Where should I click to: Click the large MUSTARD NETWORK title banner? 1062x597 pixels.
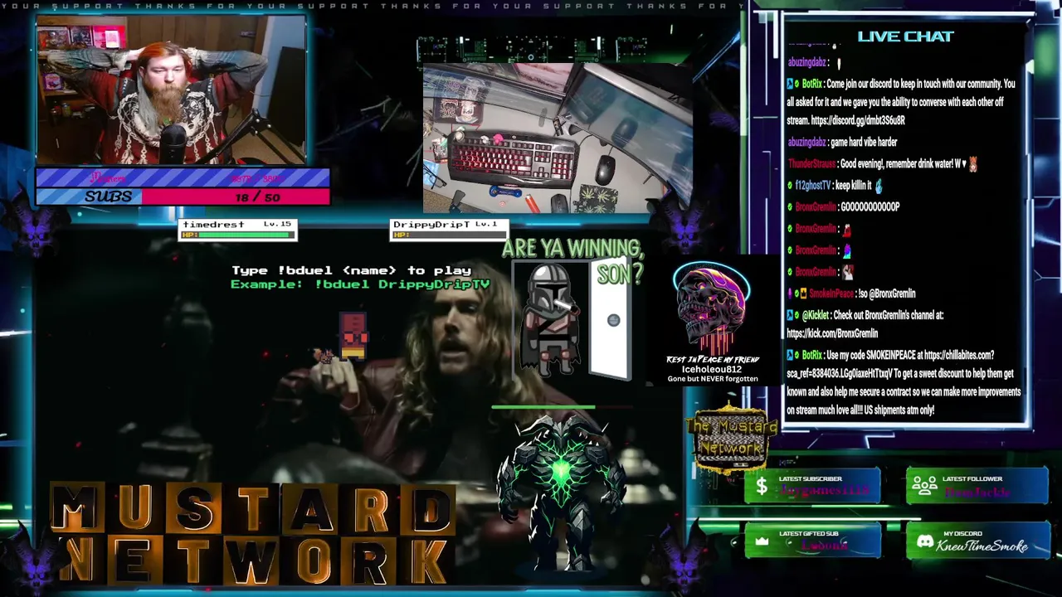pos(253,535)
